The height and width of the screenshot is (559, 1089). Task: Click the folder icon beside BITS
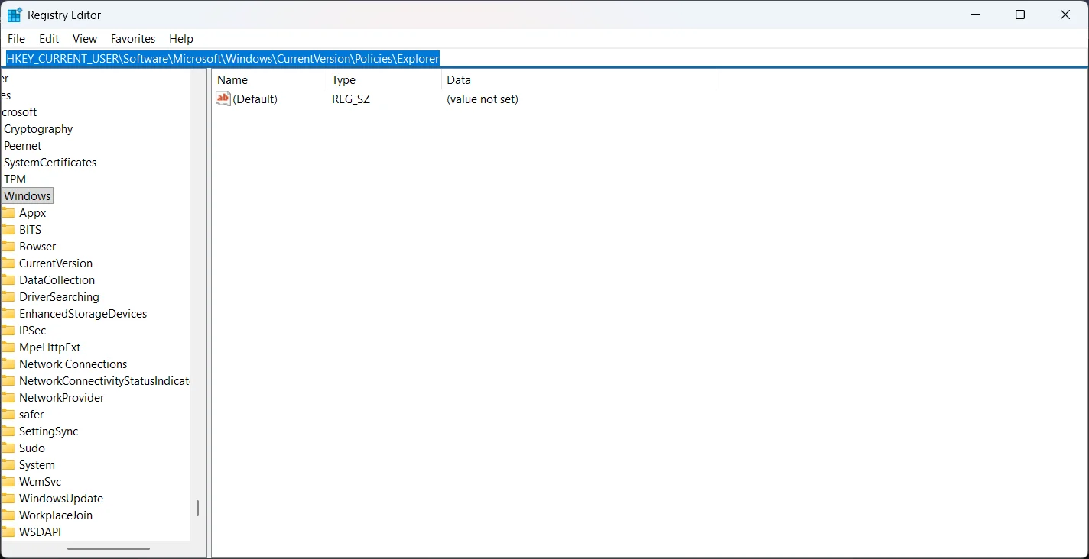tap(8, 229)
